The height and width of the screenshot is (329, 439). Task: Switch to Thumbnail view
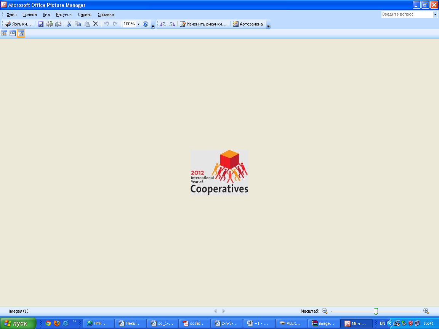4,34
